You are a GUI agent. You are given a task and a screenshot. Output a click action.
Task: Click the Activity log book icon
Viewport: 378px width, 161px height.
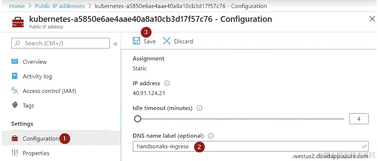coord(15,76)
